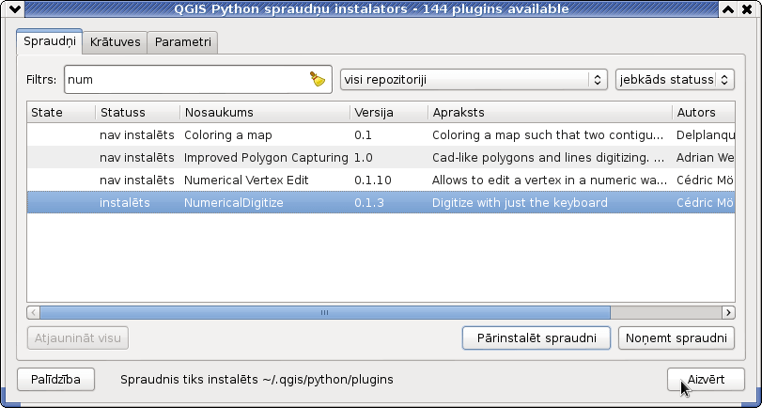Click description 'Coloring a map such that'
The width and height of the screenshot is (762, 408).
click(548, 135)
